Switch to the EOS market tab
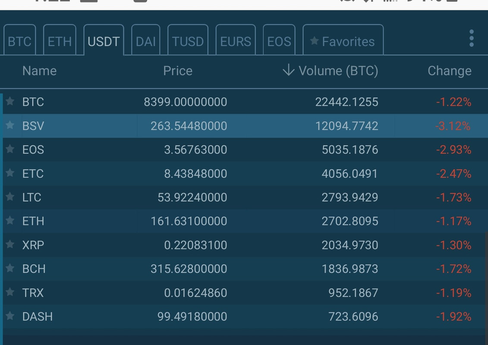The width and height of the screenshot is (488, 345). coord(279,40)
